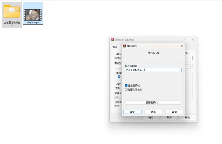Open 帮助 in the 输入密码 dialog

[174, 112]
